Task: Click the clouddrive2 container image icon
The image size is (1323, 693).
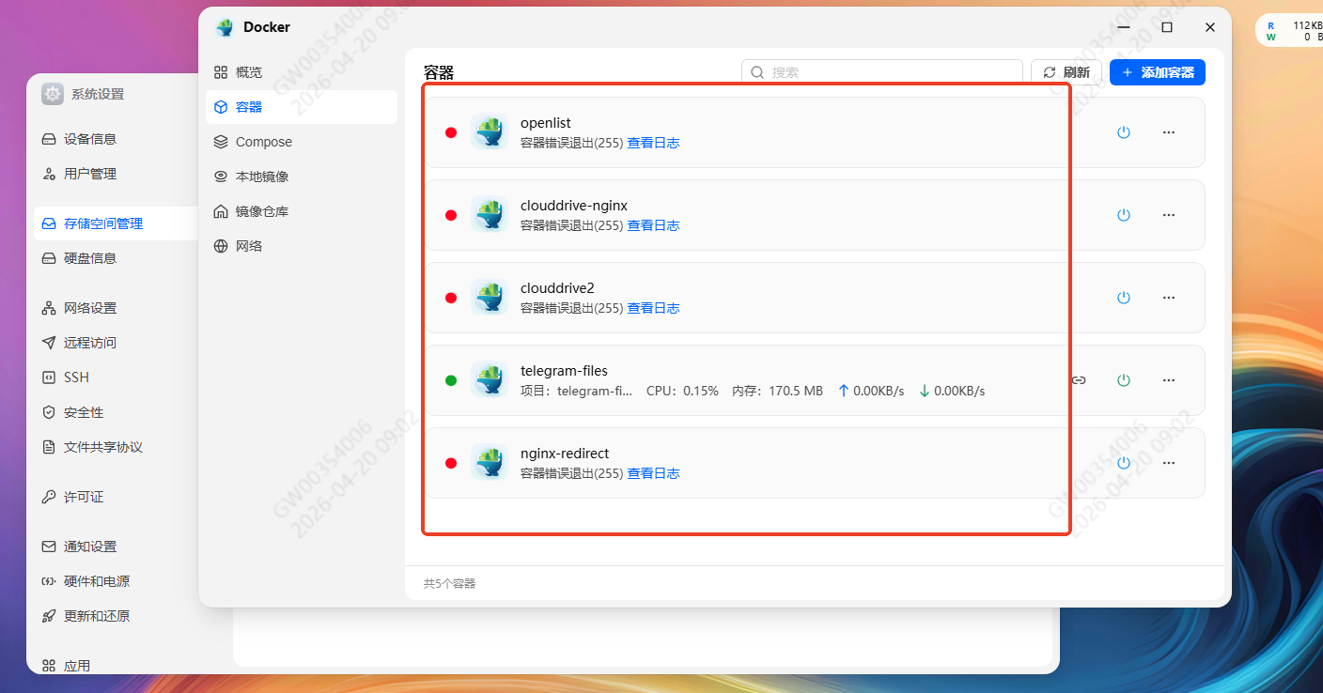Action: [490, 298]
